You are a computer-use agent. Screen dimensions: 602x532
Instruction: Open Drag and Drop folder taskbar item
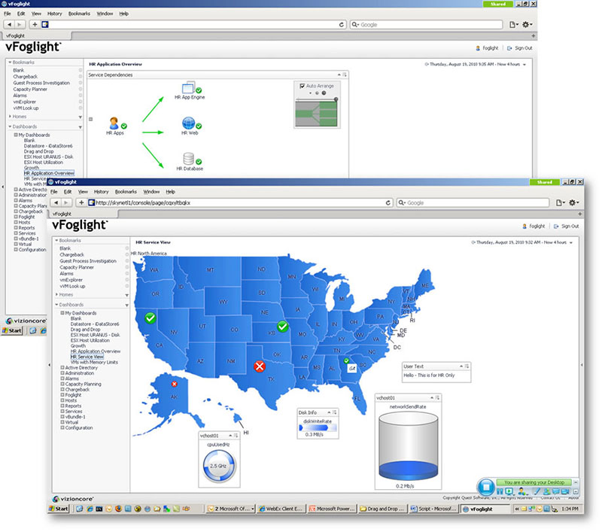click(382, 509)
